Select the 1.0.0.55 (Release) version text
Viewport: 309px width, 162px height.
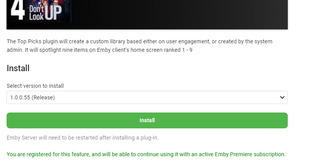coord(32,97)
